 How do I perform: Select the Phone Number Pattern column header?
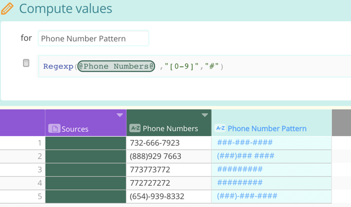tap(272, 123)
